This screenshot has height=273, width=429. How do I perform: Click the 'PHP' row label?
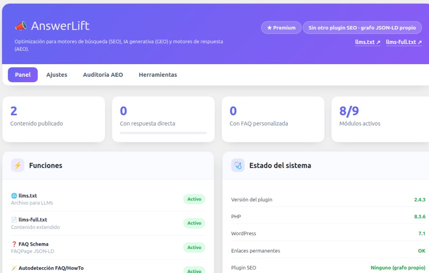tap(236, 216)
